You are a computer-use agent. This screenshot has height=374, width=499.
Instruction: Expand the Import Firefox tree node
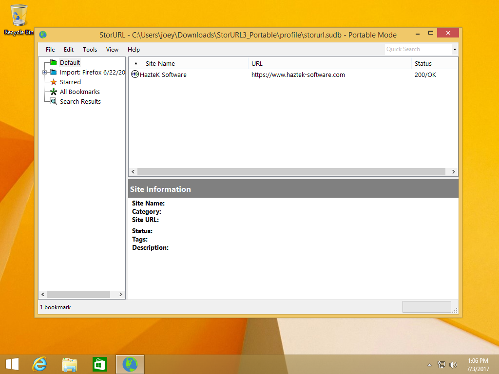(45, 73)
